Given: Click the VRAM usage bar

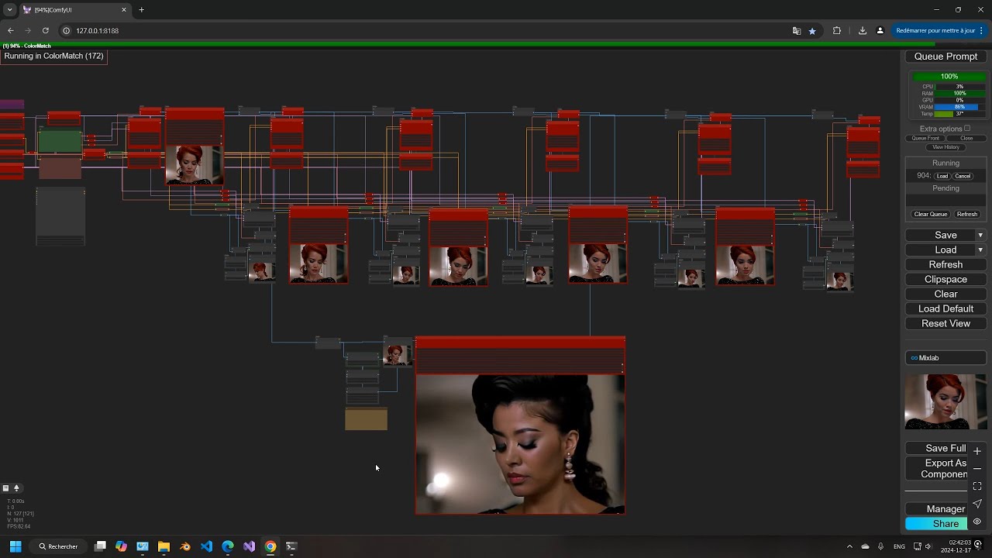Looking at the screenshot, I should (x=959, y=107).
